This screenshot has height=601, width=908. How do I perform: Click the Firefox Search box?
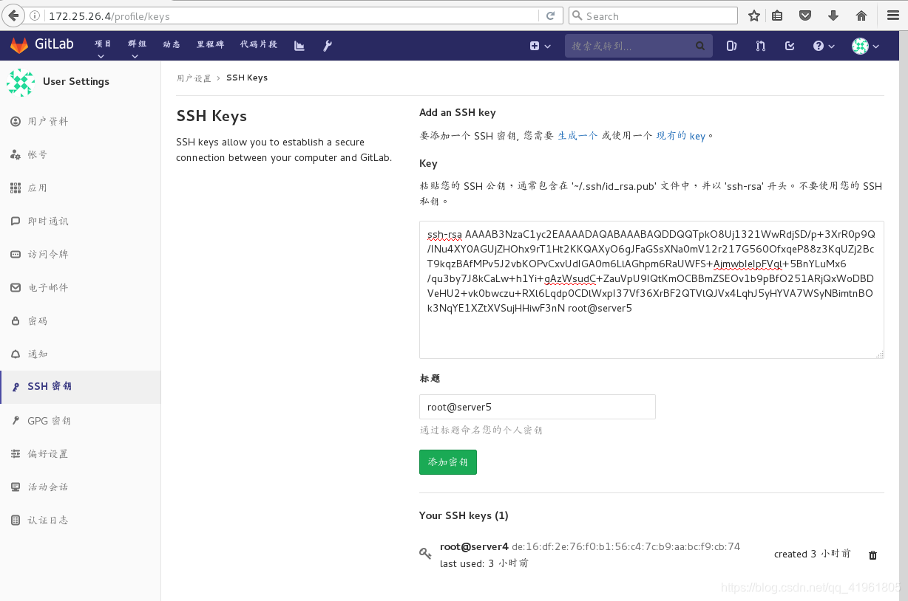(654, 16)
